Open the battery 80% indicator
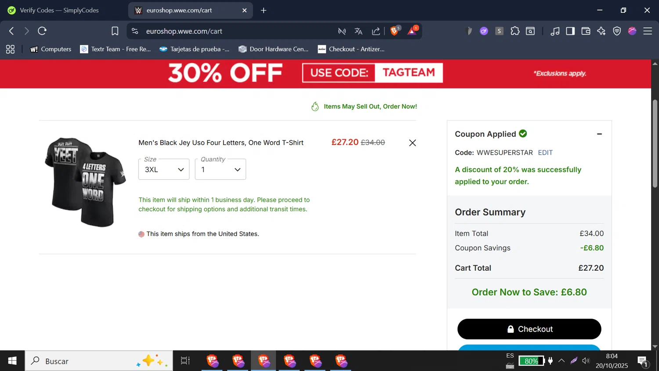This screenshot has height=371, width=659. tap(531, 361)
